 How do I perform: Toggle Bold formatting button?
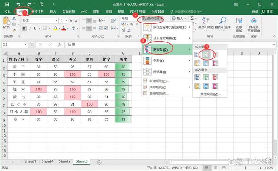(x=24, y=28)
